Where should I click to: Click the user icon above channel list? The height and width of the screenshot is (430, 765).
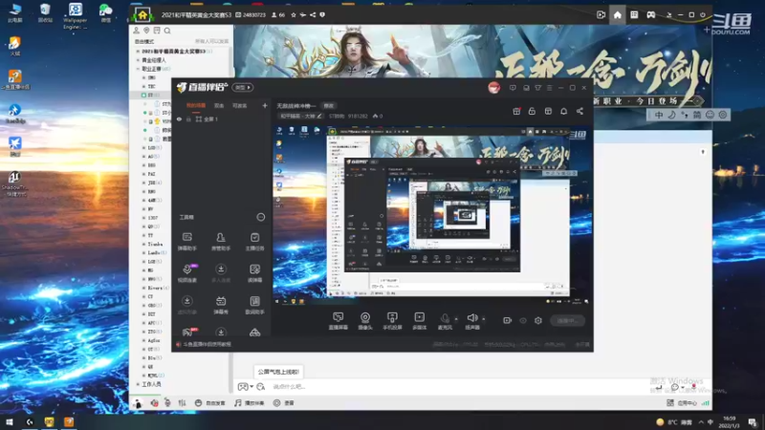point(136,31)
